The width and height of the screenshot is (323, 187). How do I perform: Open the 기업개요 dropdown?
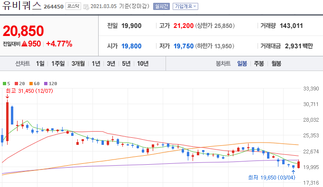click(185, 6)
